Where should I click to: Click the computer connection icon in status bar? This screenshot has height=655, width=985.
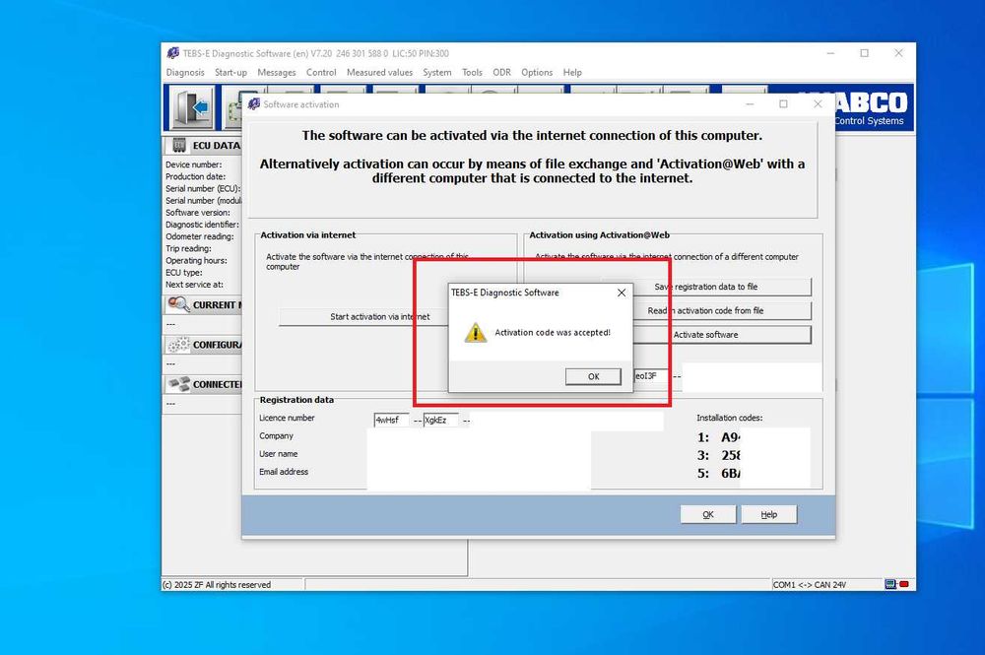point(890,585)
